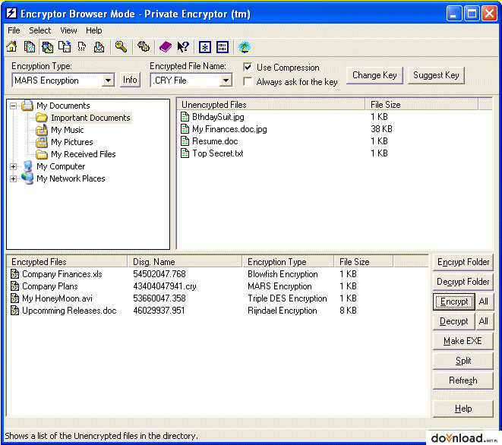Click the Encrypt button
The height and width of the screenshot is (445, 502).
pyautogui.click(x=454, y=301)
